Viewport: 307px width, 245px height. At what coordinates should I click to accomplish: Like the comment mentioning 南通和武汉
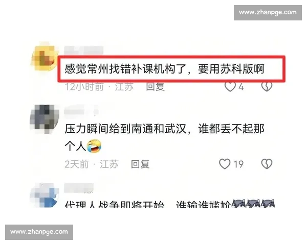point(225,164)
